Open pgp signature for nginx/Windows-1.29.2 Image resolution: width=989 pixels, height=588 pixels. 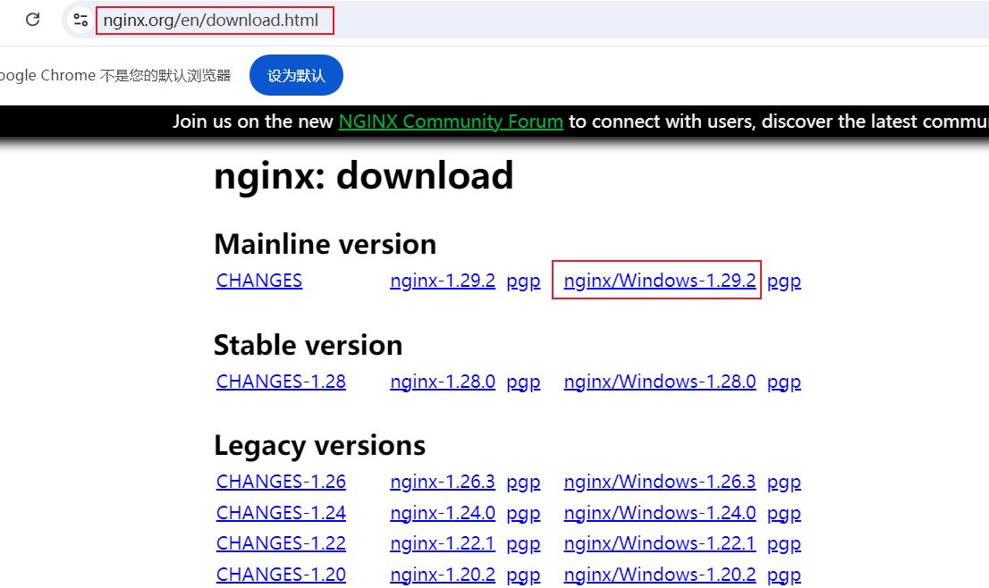click(783, 281)
